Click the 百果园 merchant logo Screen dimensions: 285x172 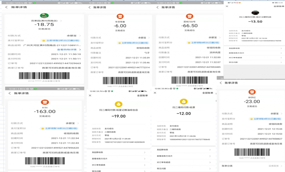pos(44,16)
